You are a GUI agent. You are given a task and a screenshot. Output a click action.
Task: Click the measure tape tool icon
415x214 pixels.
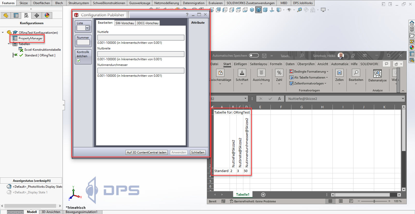coord(299,10)
